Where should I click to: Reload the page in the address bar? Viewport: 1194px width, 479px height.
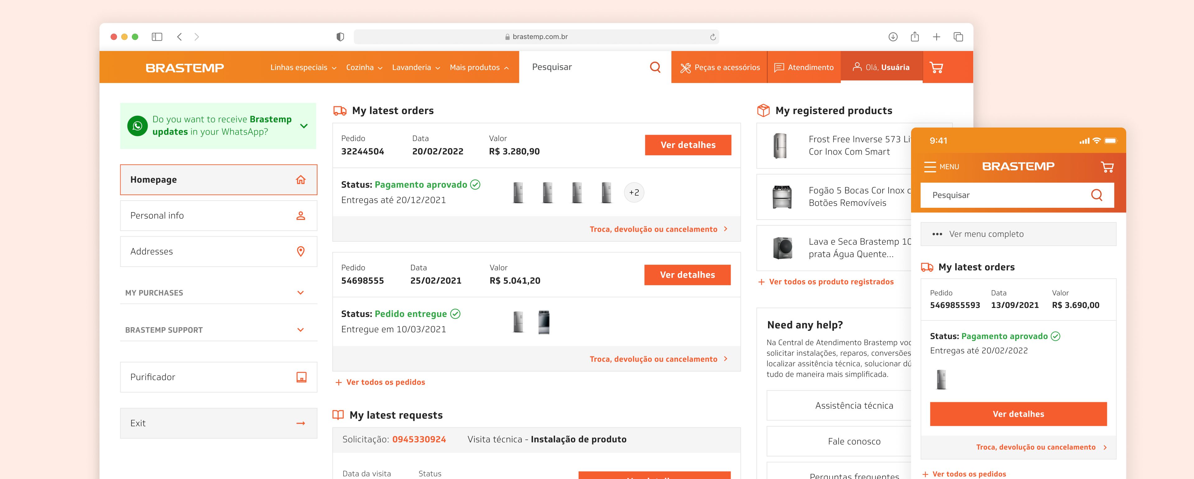coord(713,37)
